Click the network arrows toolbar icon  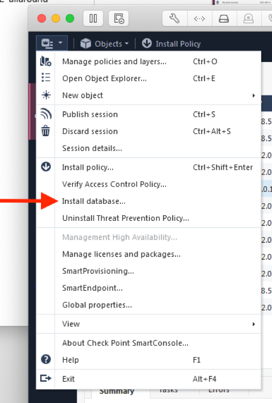(x=199, y=19)
